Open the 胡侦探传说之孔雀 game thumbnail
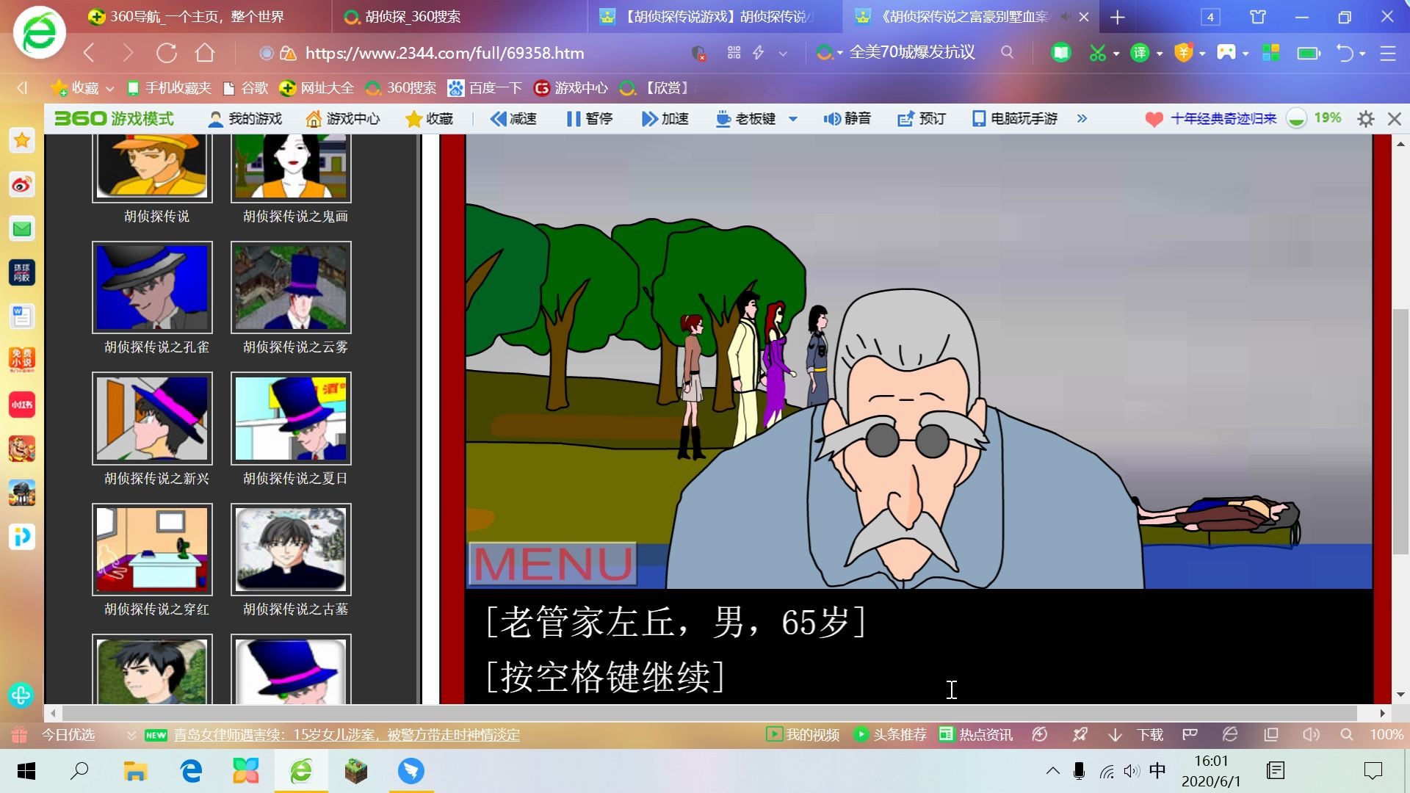 coord(152,287)
